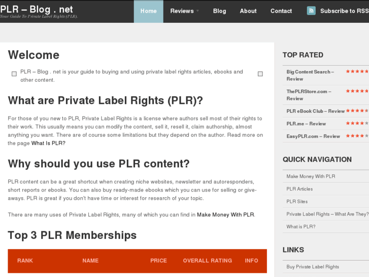
Task: Click the square right of welcome text
Action: tap(260, 74)
